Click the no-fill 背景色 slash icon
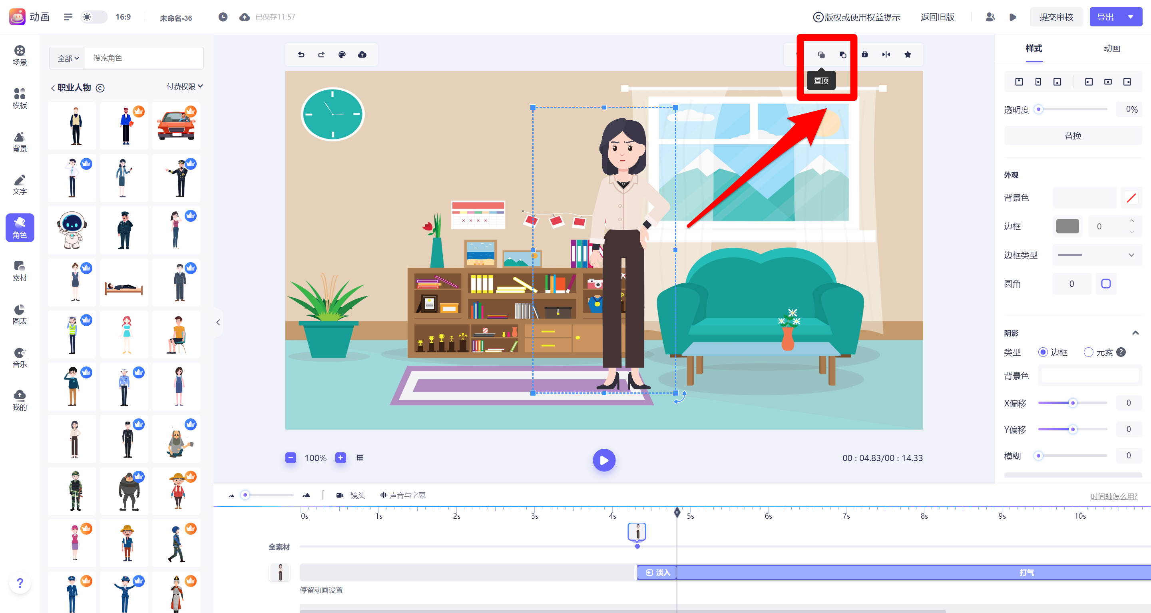The height and width of the screenshot is (613, 1151). (1131, 197)
